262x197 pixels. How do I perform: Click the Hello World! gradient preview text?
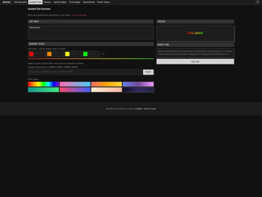click(x=195, y=33)
